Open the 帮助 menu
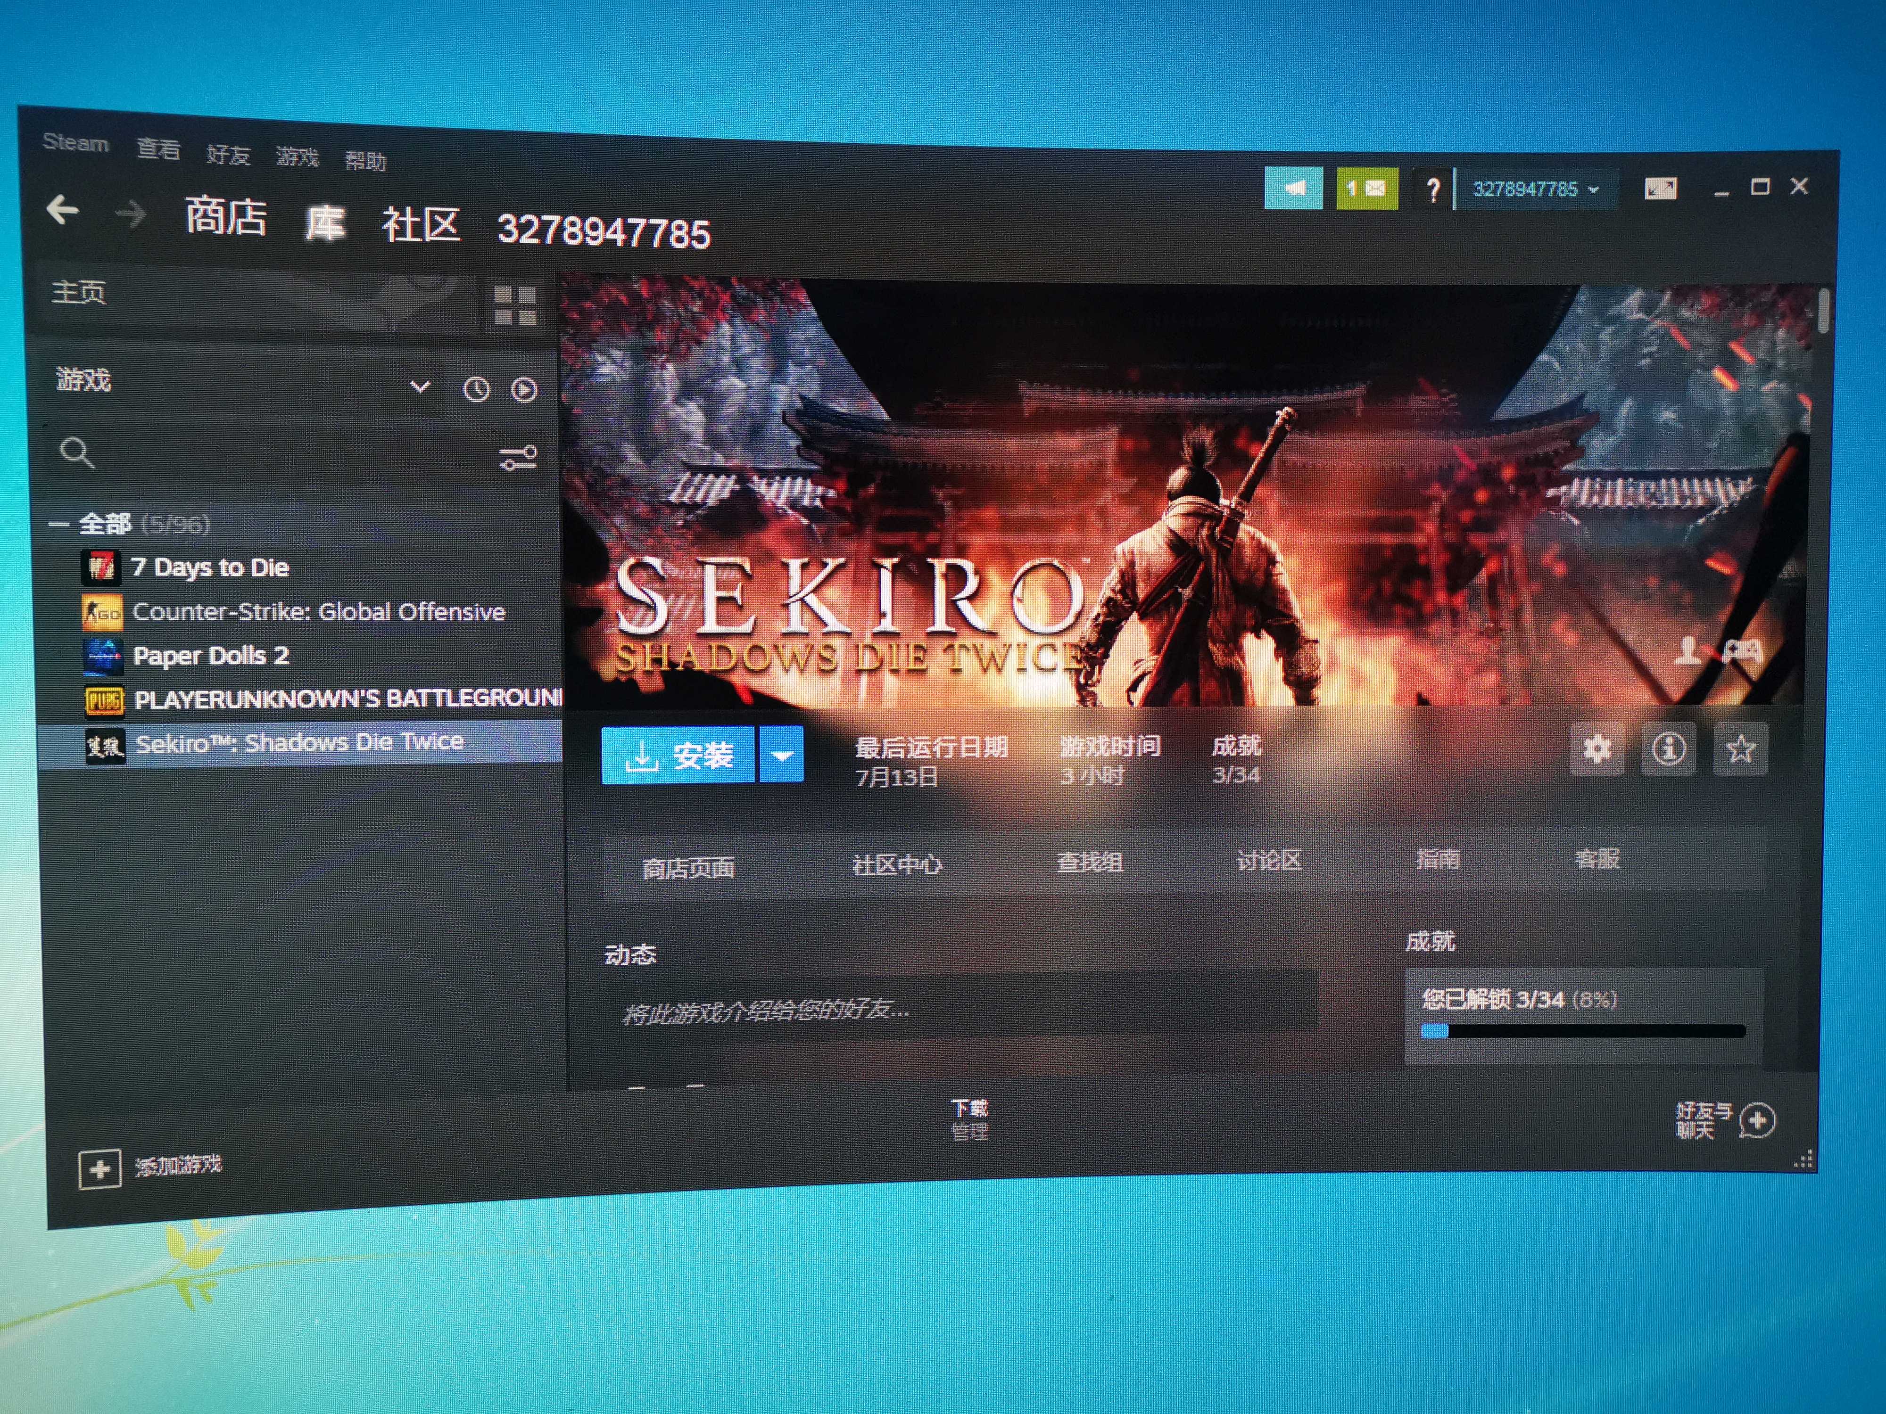Image resolution: width=1886 pixels, height=1414 pixels. click(365, 160)
